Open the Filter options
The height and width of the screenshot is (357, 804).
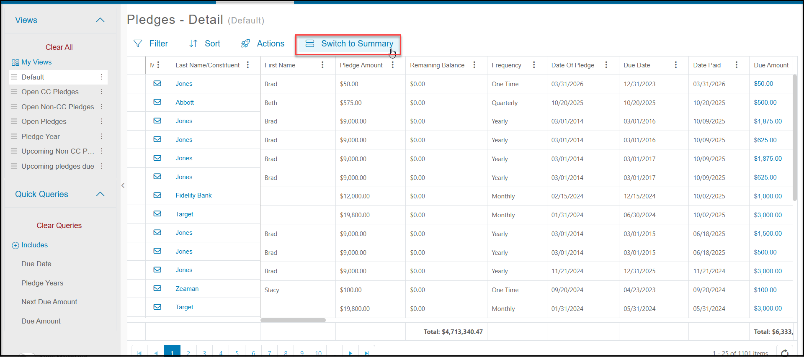tap(150, 44)
